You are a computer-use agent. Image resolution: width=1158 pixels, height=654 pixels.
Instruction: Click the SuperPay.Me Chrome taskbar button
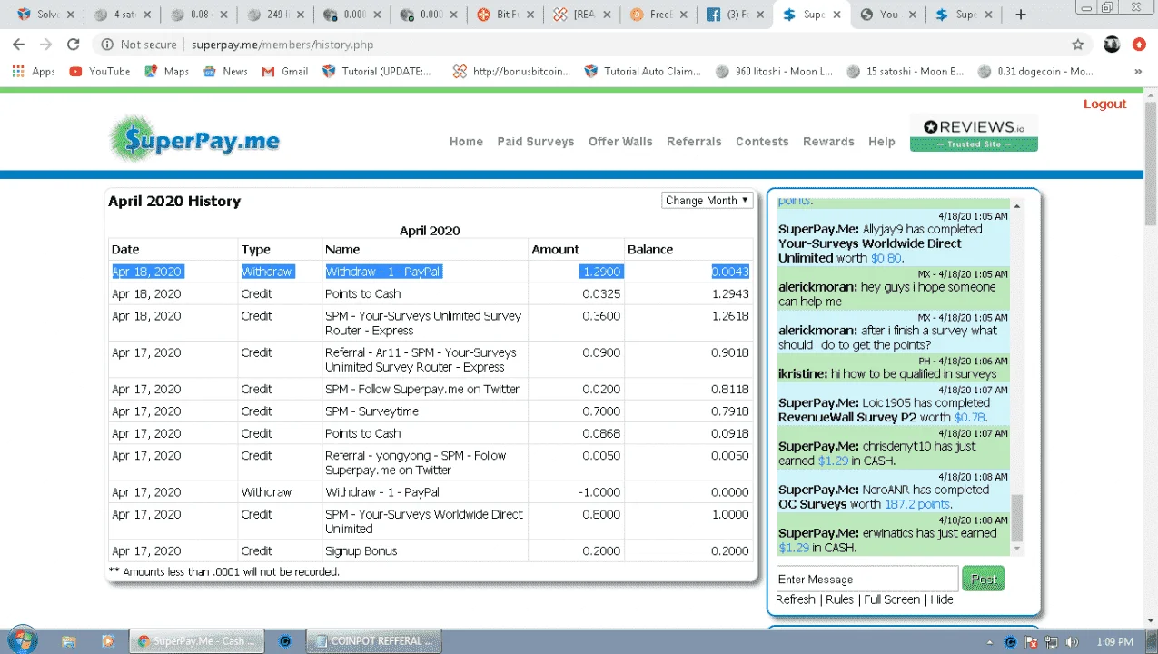(x=196, y=640)
